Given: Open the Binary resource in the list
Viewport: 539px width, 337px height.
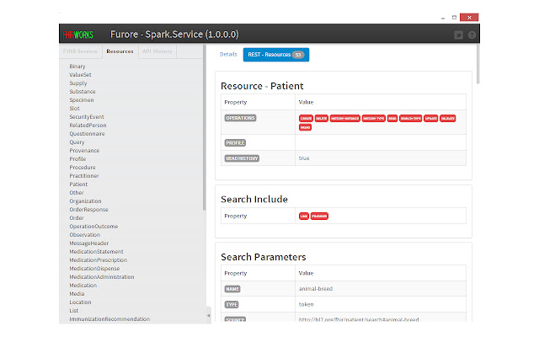Looking at the screenshot, I should [77, 67].
